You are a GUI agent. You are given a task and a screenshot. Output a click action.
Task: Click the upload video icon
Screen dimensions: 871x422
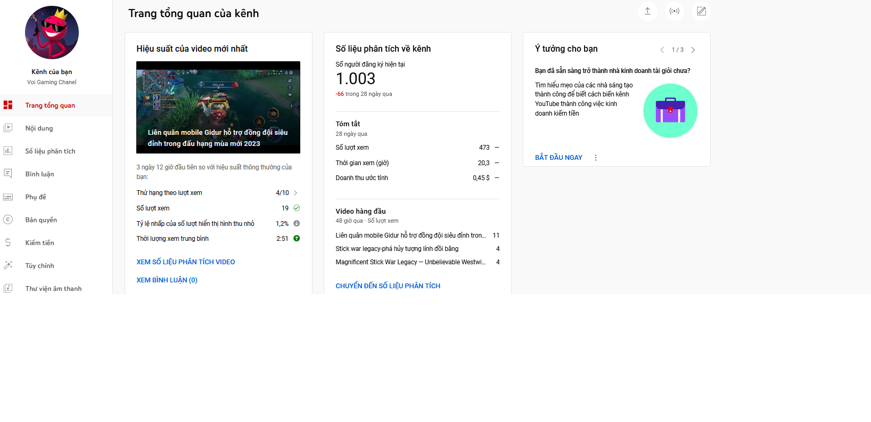647,11
